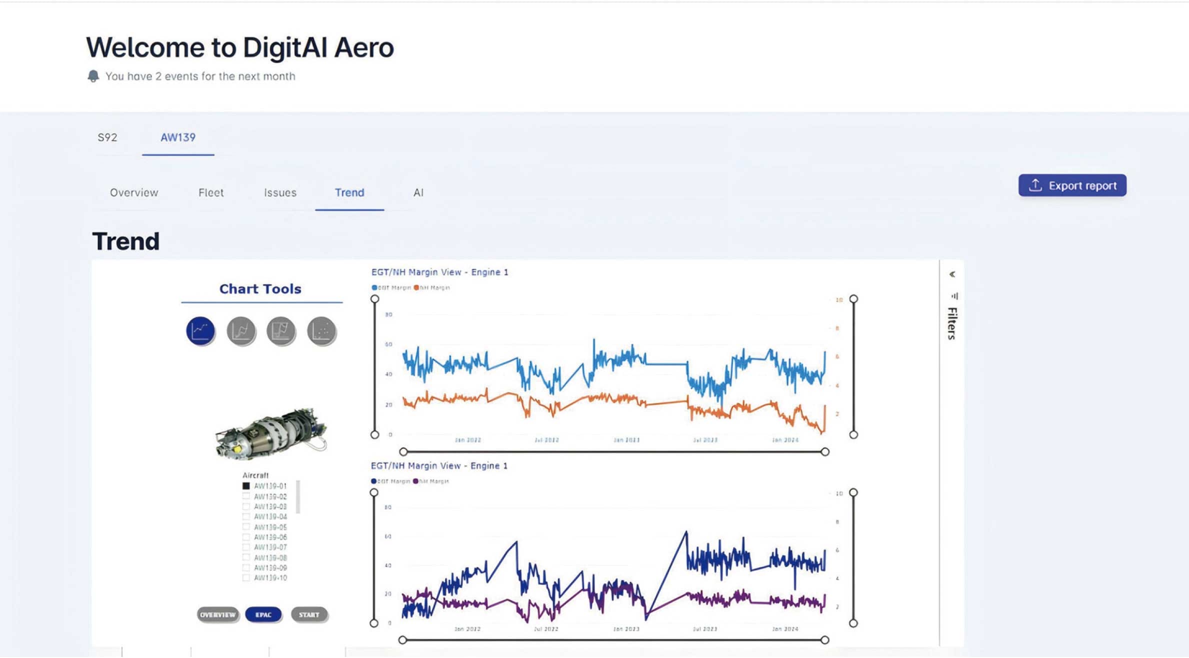Select the third gray chart tool icon
1189x658 pixels.
click(x=281, y=330)
